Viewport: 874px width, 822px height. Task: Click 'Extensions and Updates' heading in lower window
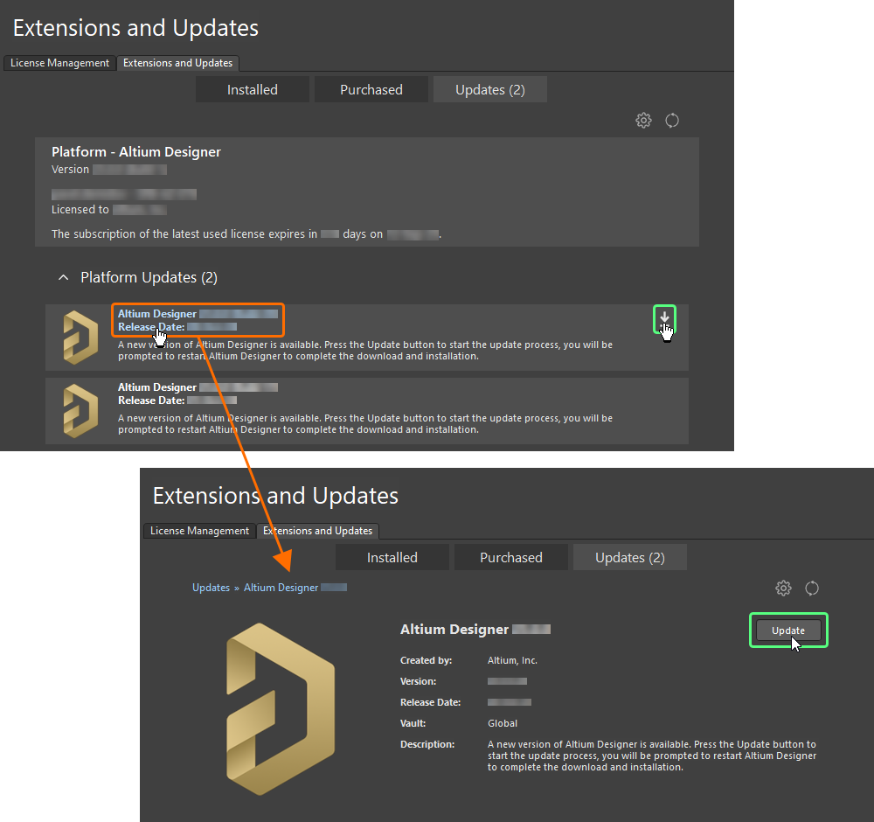click(275, 496)
